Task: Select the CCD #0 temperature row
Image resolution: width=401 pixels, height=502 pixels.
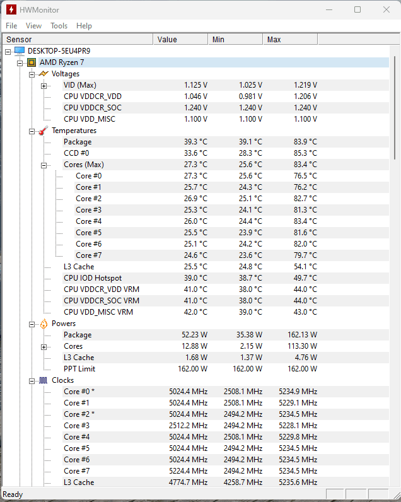Action: [226, 153]
